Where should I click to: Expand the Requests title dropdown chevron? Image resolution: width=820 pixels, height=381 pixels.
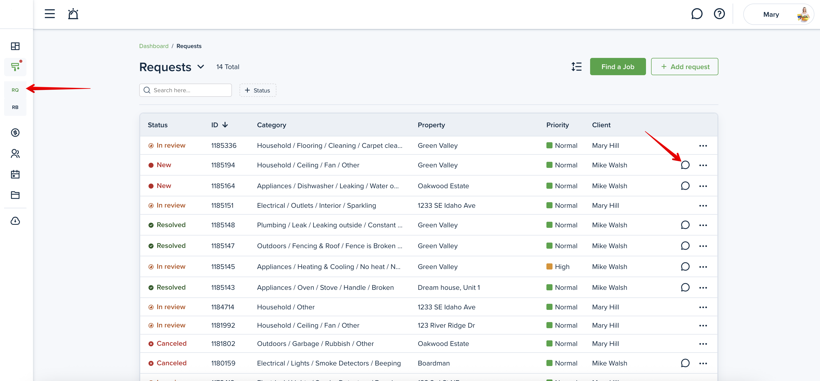pyautogui.click(x=200, y=67)
